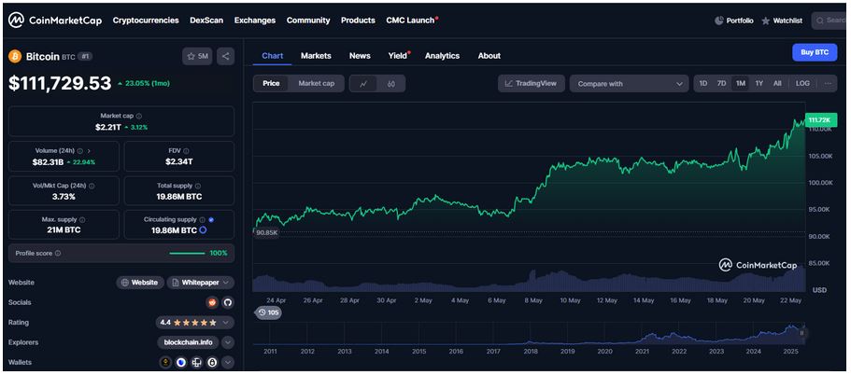Viewport: 851px width, 375px height.
Task: Click the search field in the header
Action: coord(830,21)
